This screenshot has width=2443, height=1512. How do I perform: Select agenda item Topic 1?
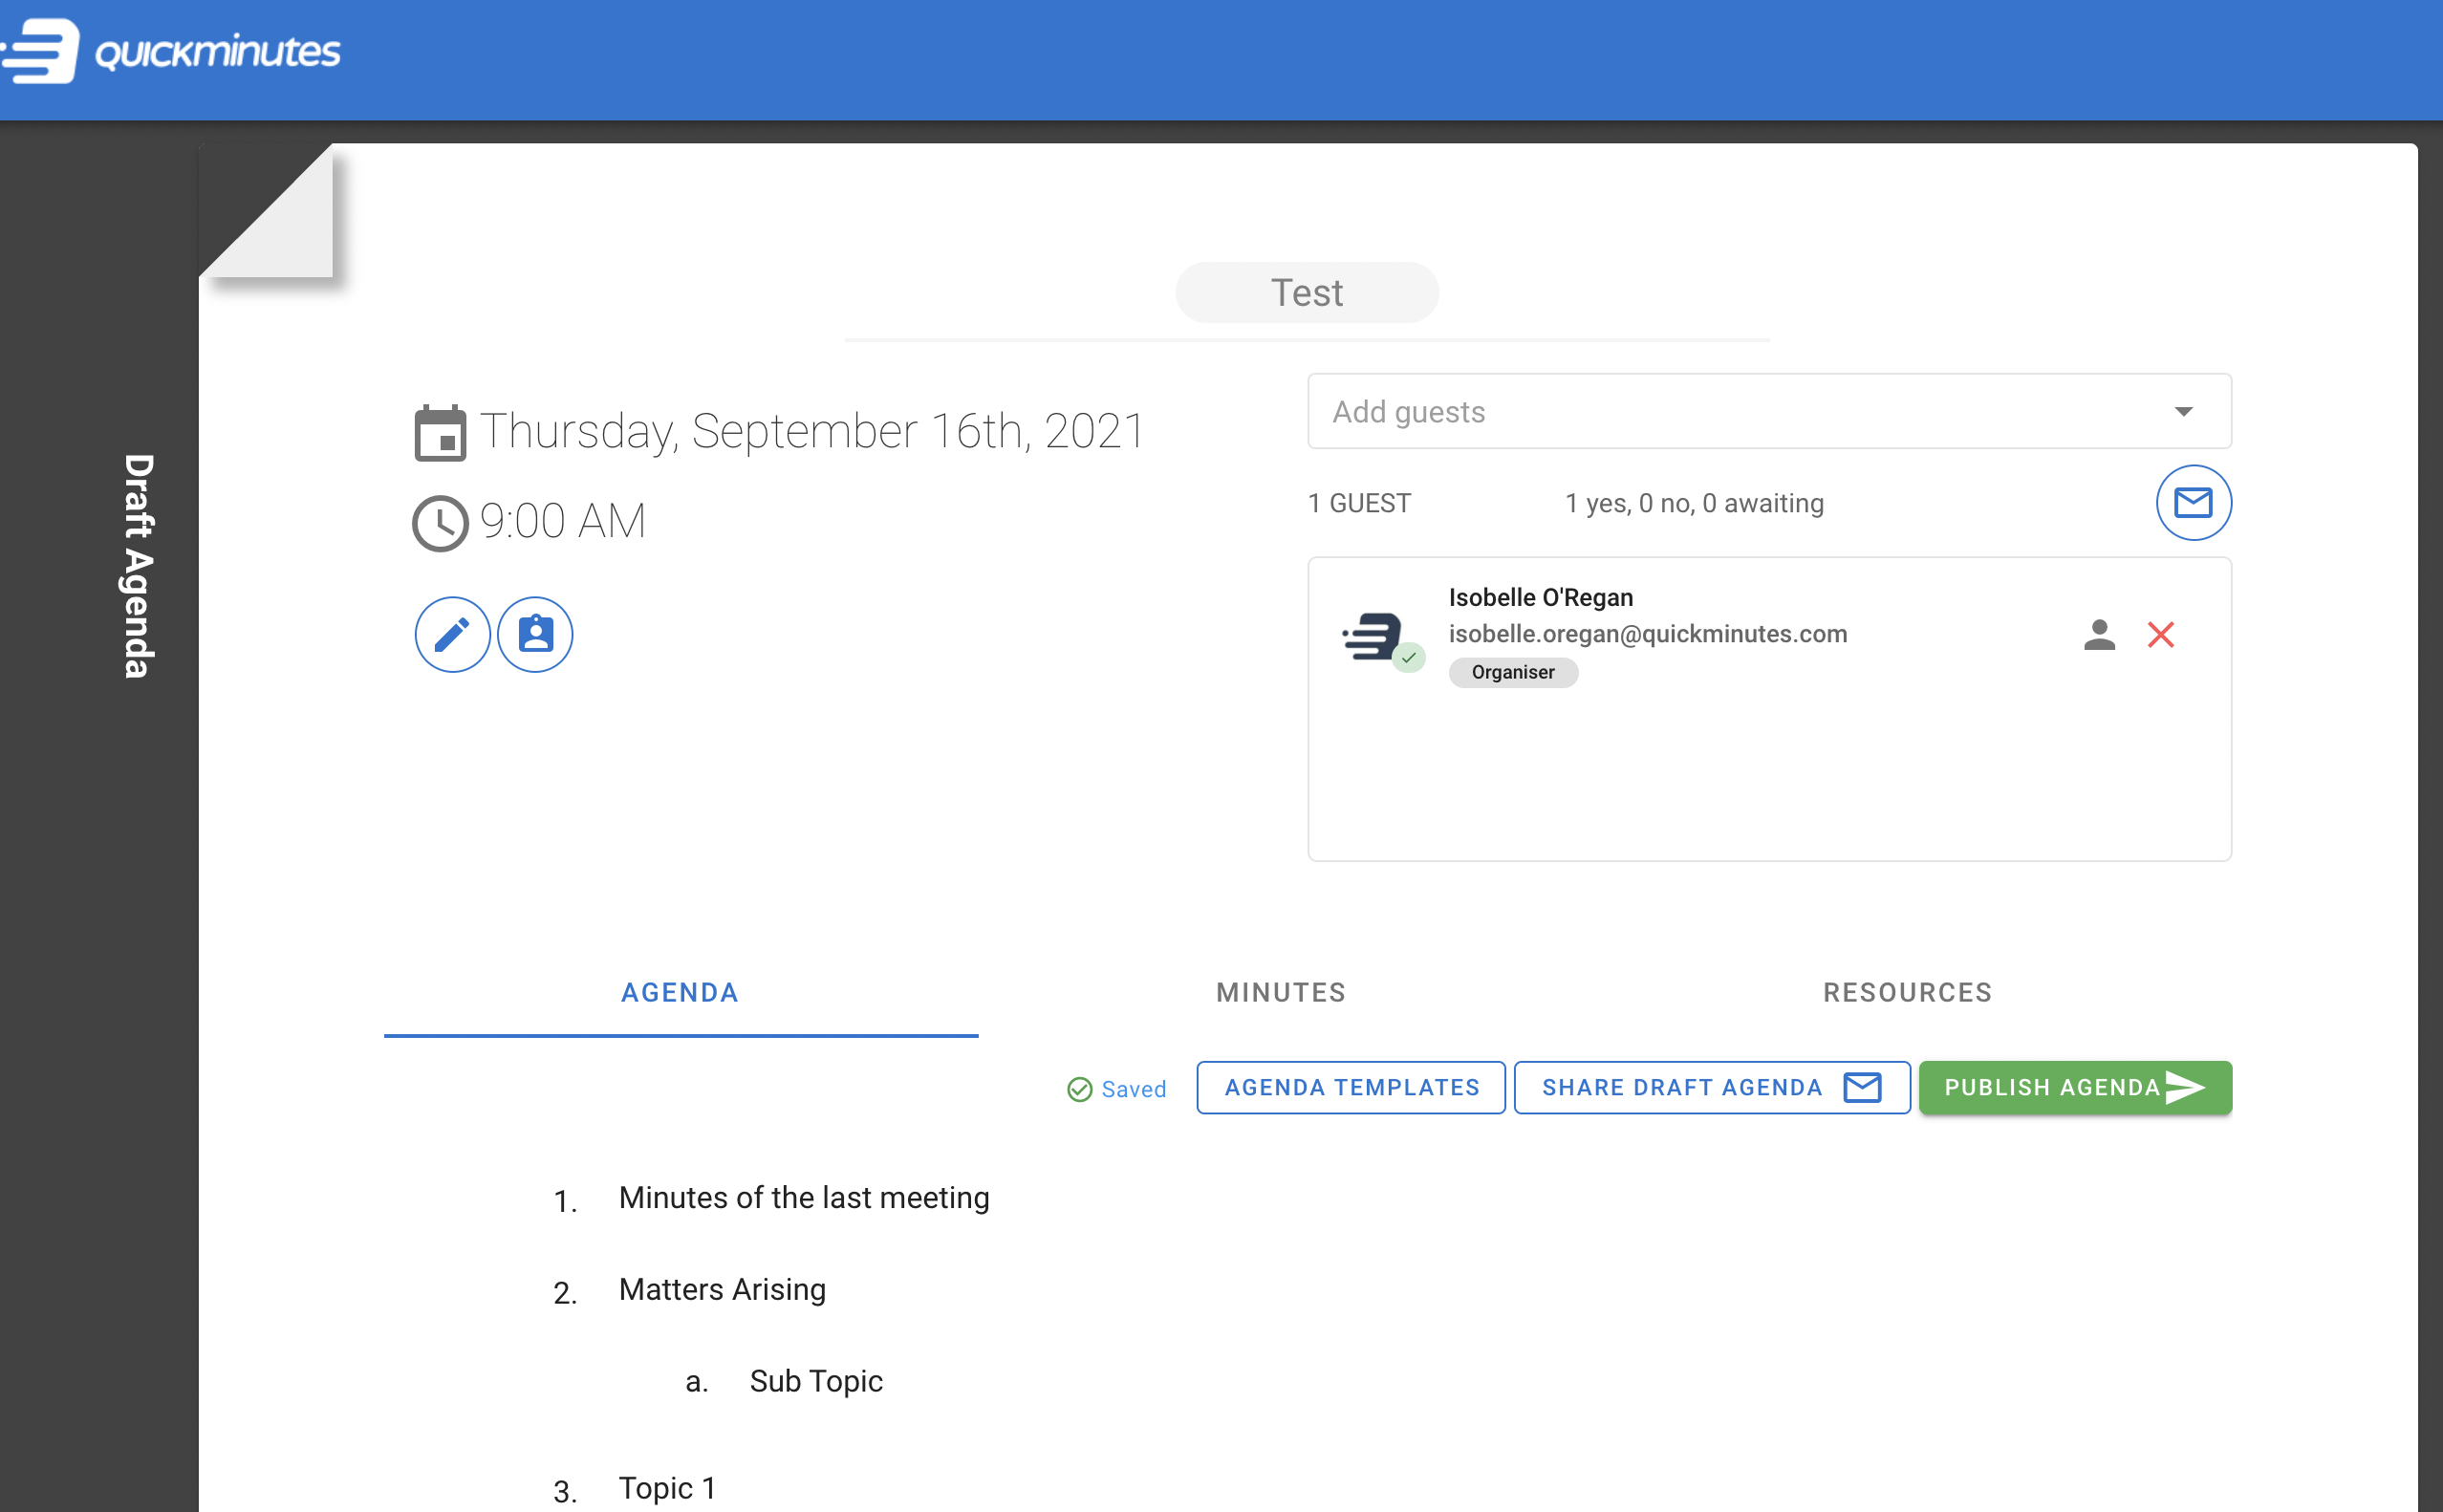(667, 1488)
